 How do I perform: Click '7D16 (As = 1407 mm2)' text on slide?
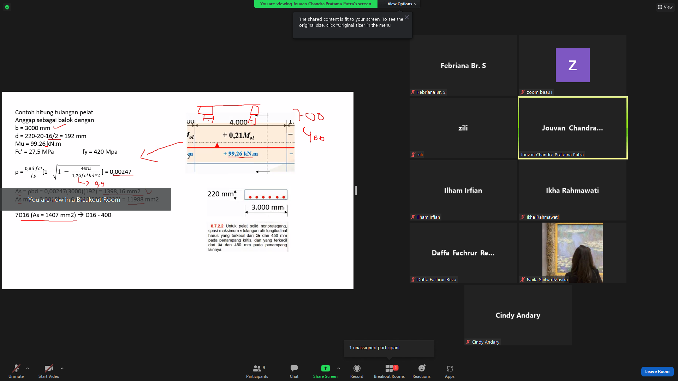46,215
